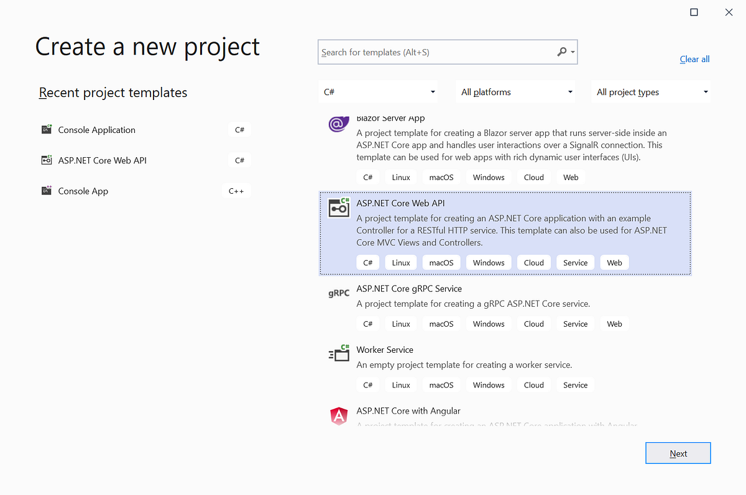The height and width of the screenshot is (495, 746).
Task: Click the Worker Service template icon
Action: point(338,353)
